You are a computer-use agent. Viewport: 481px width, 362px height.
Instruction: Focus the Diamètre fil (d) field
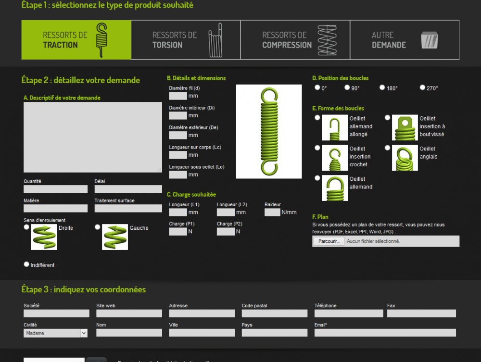178,96
